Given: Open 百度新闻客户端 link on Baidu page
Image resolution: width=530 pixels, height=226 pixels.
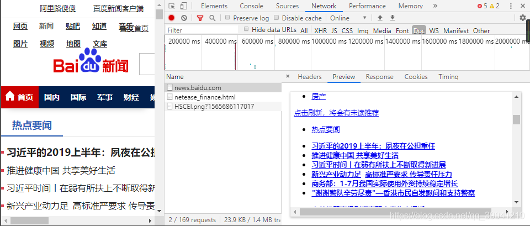Looking at the screenshot, I should pyautogui.click(x=118, y=9).
